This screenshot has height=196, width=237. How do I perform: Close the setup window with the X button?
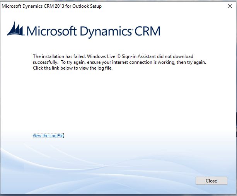click(230, 6)
